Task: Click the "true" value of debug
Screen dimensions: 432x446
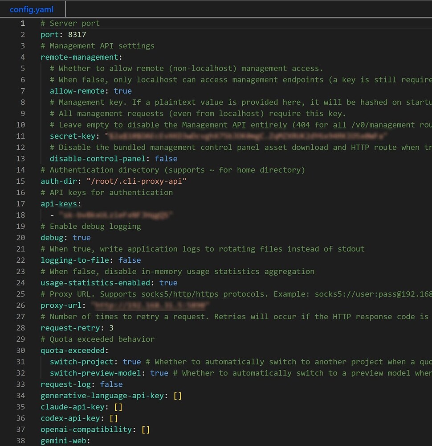Action: coord(82,238)
